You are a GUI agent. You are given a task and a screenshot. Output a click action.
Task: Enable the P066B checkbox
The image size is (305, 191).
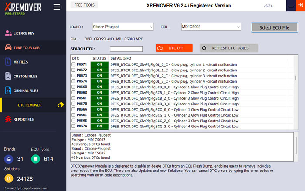[73, 87]
